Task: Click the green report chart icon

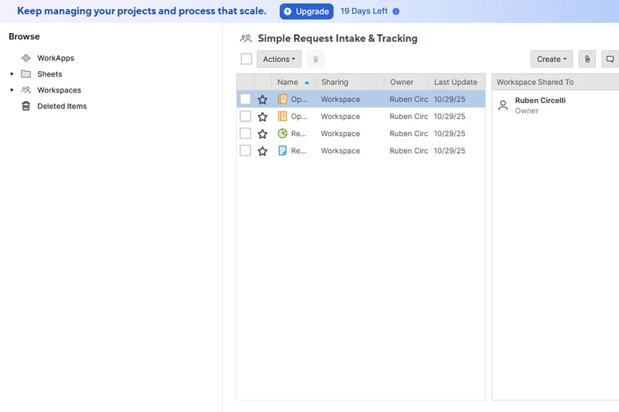Action: pyautogui.click(x=282, y=133)
